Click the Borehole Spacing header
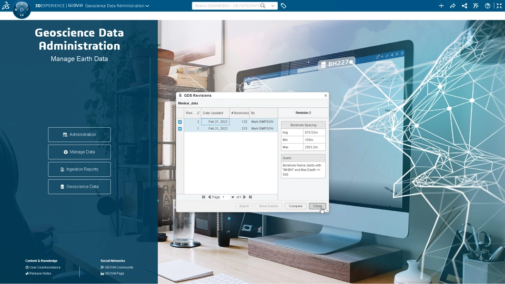 point(303,125)
